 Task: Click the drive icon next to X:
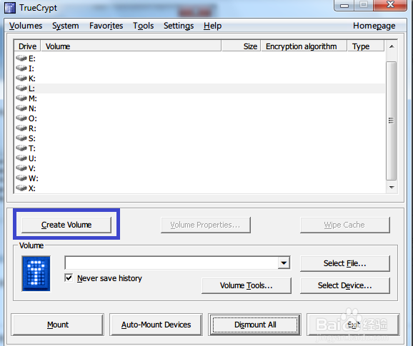pyautogui.click(x=21, y=188)
